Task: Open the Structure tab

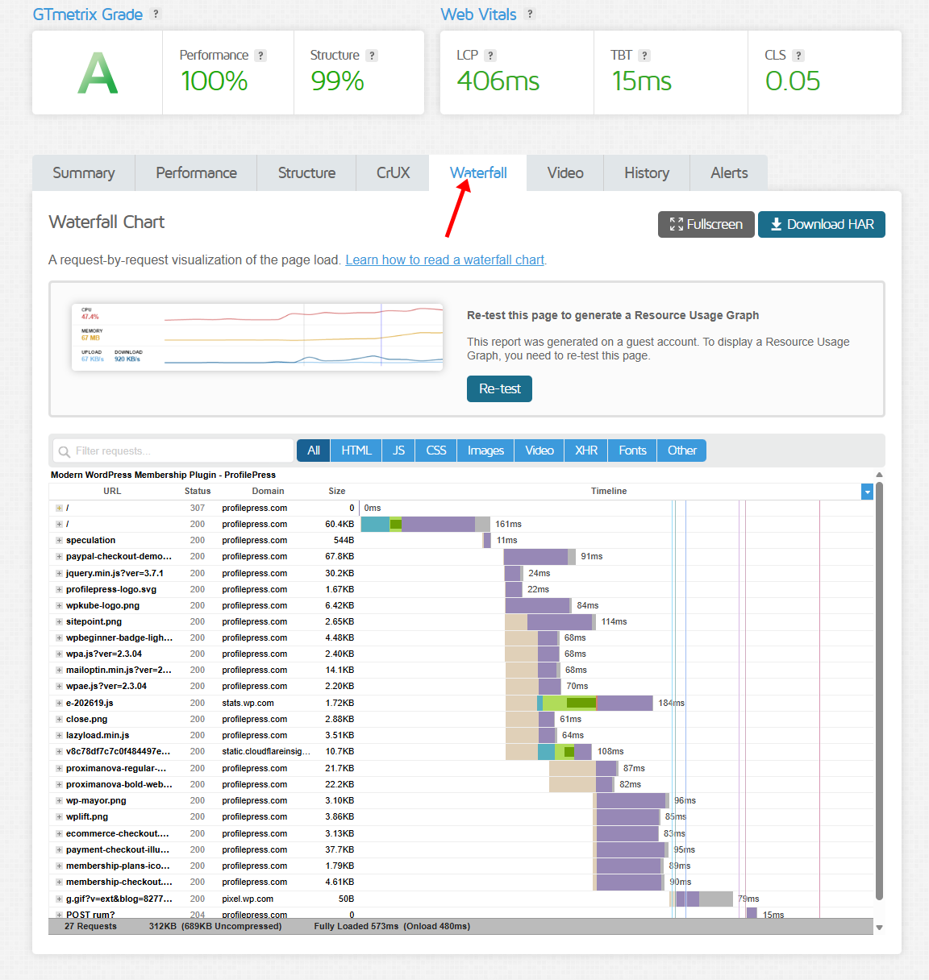Action: pyautogui.click(x=306, y=173)
